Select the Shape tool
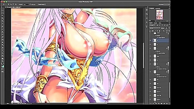The width and height of the screenshot is (194, 109). 2,56
